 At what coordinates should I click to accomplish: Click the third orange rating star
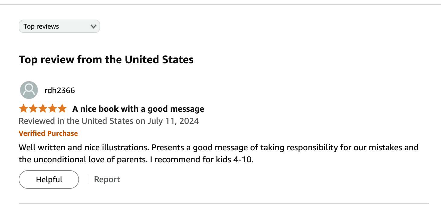click(x=43, y=108)
